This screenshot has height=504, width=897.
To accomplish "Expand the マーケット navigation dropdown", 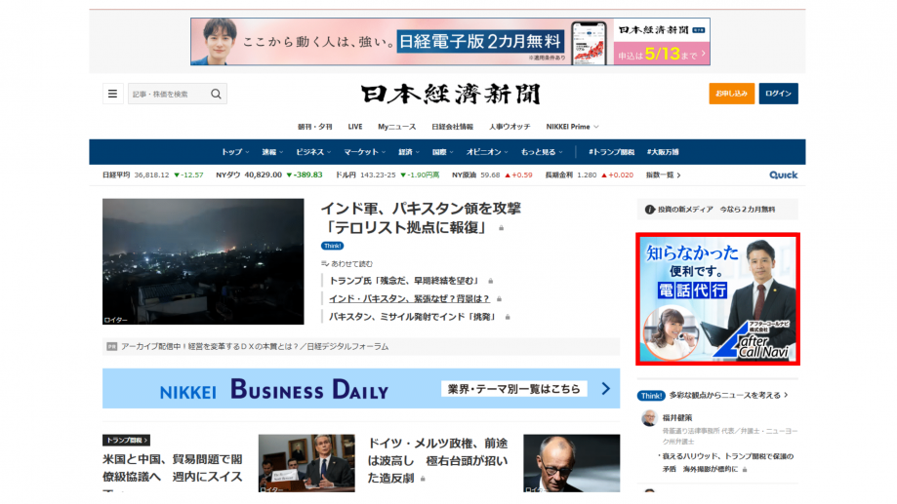I will click(364, 152).
